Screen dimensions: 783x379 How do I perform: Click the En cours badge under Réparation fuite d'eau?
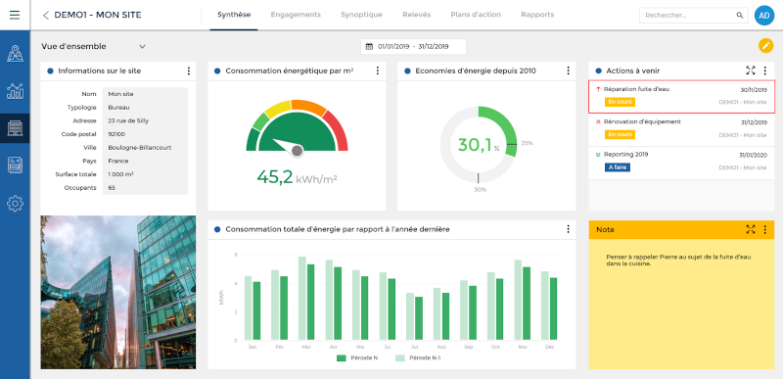pos(620,102)
